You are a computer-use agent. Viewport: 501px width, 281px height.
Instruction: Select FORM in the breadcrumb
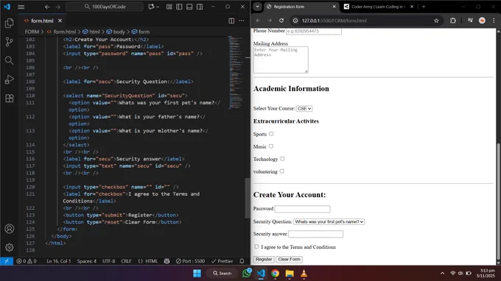click(32, 32)
